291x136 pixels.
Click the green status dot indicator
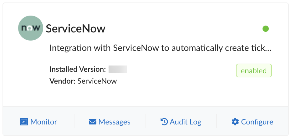tap(266, 29)
